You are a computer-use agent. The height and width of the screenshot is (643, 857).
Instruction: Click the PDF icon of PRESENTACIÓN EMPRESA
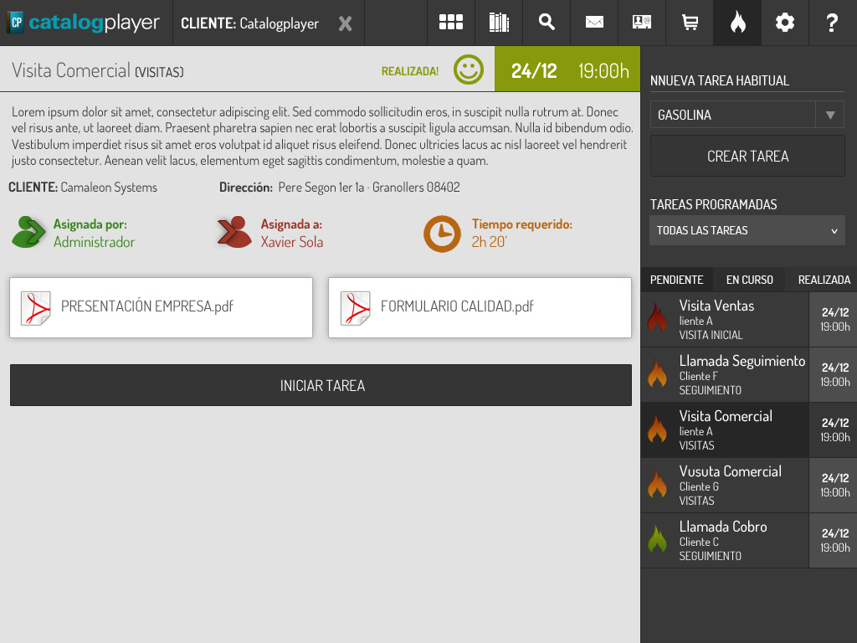35,308
